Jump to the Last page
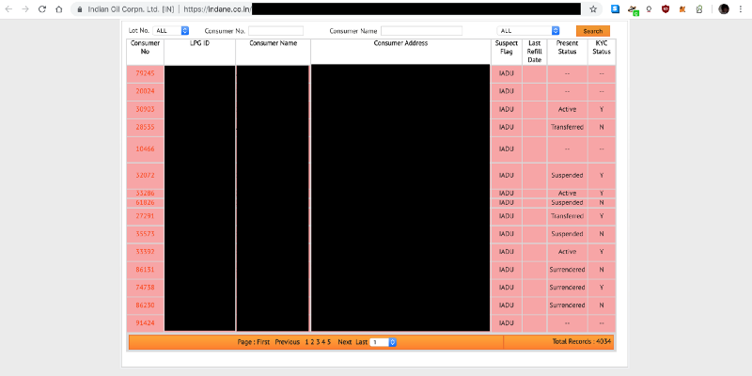This screenshot has height=376, width=752. point(362,342)
